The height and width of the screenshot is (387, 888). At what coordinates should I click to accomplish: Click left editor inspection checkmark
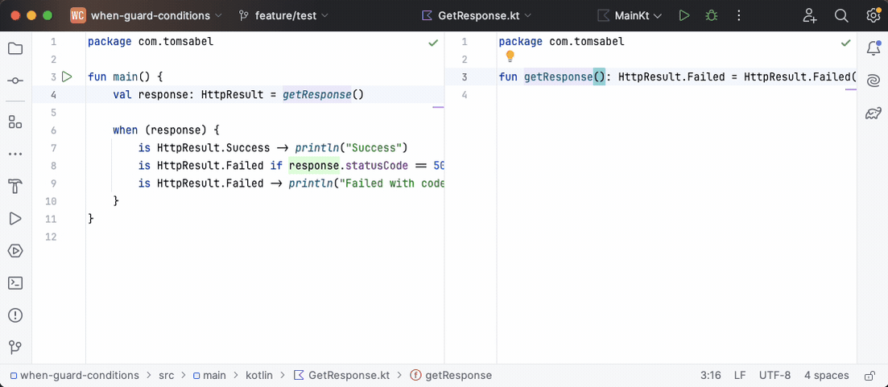tap(433, 43)
